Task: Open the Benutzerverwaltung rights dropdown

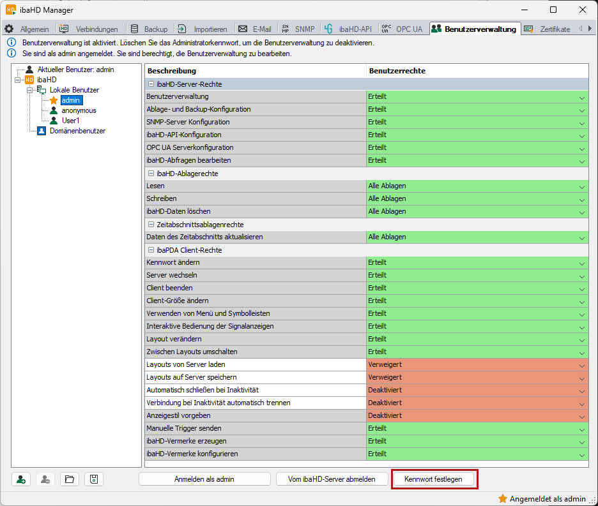Action: click(x=581, y=97)
